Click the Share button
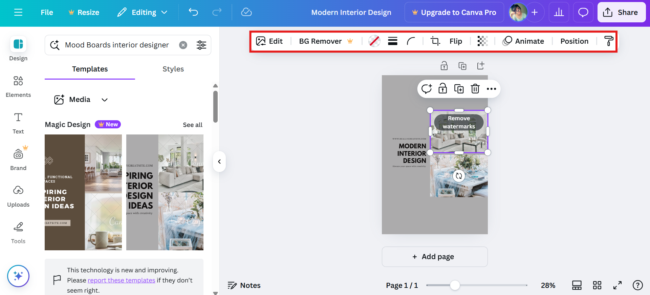Screen dimensions: 650x295 coord(621,13)
